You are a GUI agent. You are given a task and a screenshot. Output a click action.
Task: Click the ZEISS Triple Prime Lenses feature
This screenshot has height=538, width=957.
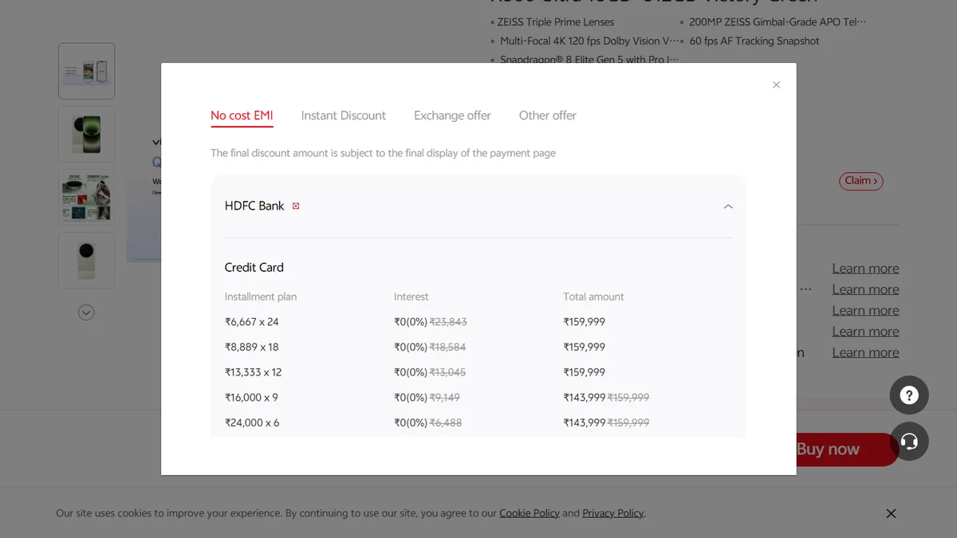point(556,22)
